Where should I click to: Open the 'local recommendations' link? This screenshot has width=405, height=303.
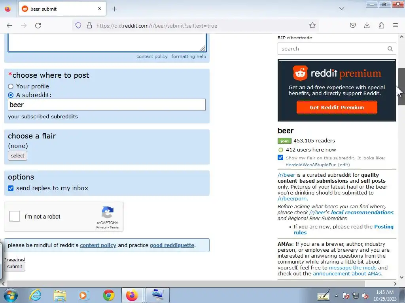pyautogui.click(x=362, y=213)
